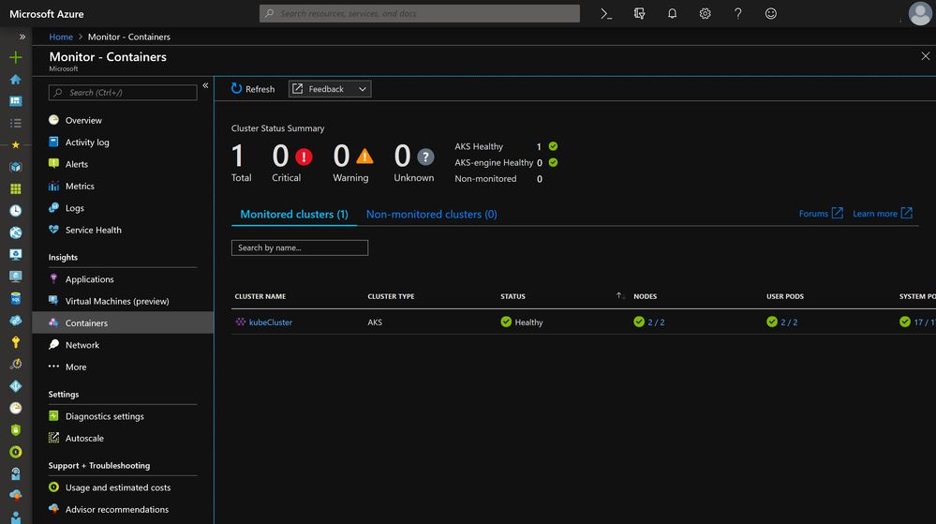Viewport: 936px width, 524px height.
Task: Click the Monitor menu Search (Ctrl+/) box
Action: click(x=123, y=93)
